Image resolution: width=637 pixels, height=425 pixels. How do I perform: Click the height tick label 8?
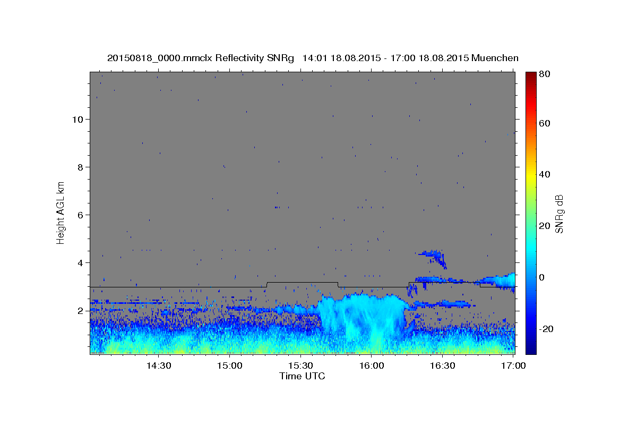pos(81,167)
